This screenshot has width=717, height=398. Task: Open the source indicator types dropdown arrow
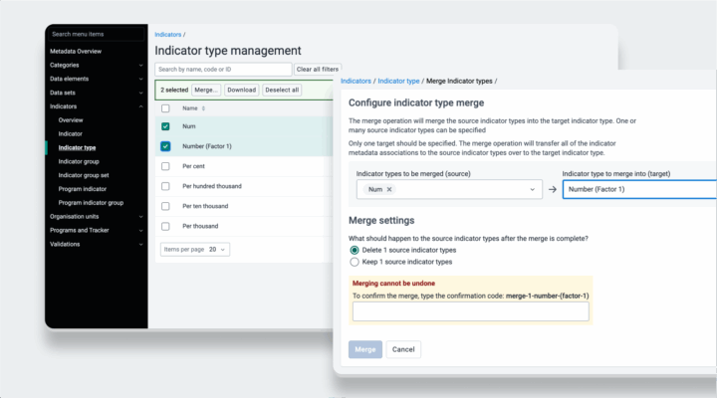[x=532, y=189]
